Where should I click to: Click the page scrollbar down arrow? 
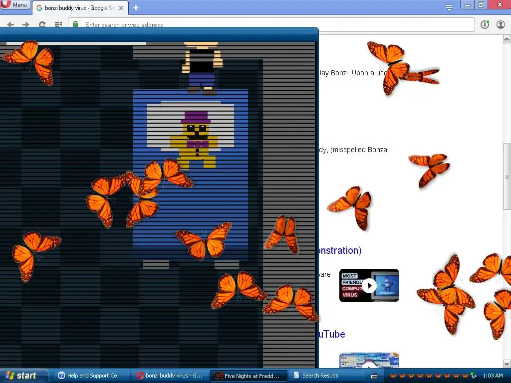click(507, 364)
